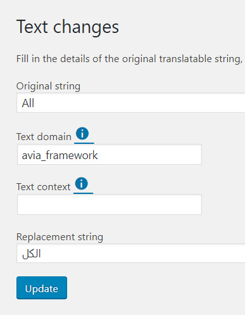Focus the empty Text context field
Viewport: 245px width, 315px height.
[110, 205]
